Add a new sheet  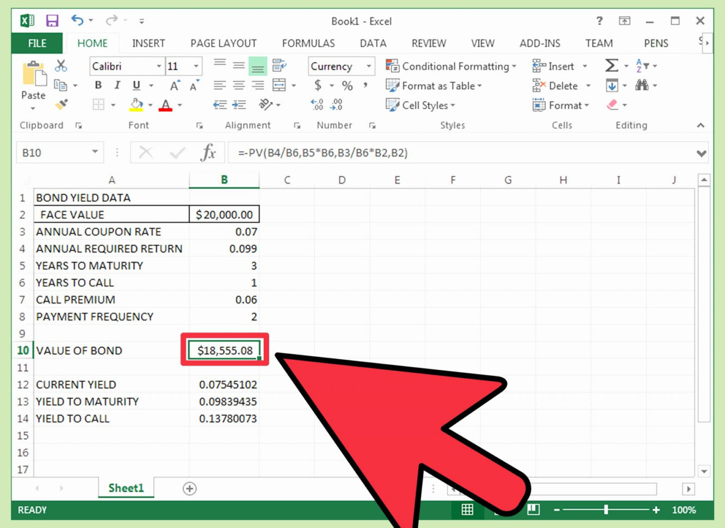(189, 488)
